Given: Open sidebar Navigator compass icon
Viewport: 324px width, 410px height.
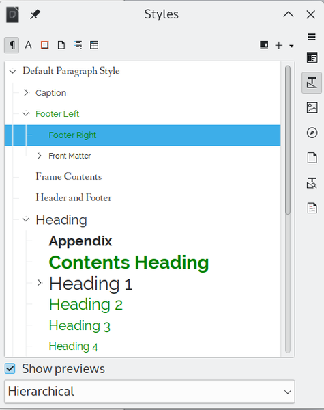Looking at the screenshot, I should point(312,133).
